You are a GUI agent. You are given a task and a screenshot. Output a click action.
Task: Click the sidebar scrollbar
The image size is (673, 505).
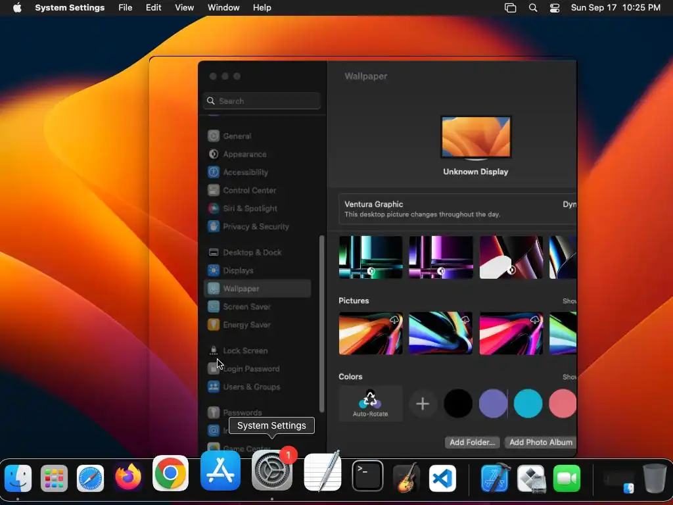322,324
